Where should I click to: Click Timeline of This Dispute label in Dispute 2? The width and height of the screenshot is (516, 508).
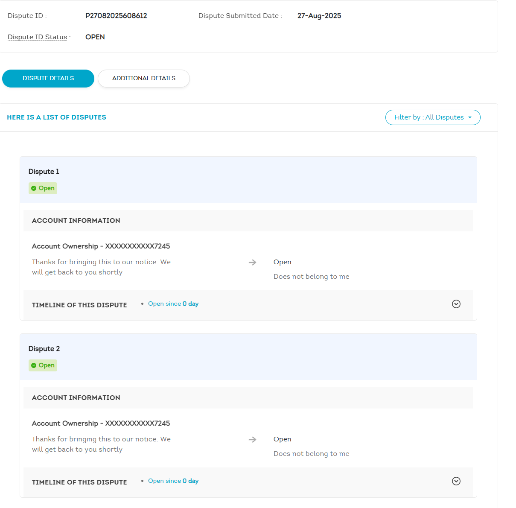(x=79, y=482)
